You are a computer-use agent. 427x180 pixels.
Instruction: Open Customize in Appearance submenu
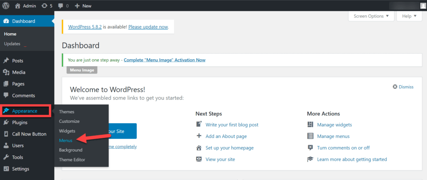tap(69, 121)
